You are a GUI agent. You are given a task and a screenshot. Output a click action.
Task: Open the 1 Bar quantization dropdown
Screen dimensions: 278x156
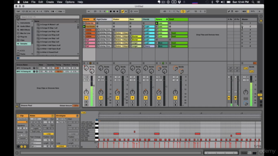61,11
